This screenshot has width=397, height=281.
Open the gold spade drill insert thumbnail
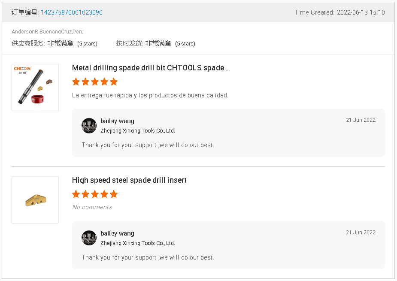click(35, 200)
